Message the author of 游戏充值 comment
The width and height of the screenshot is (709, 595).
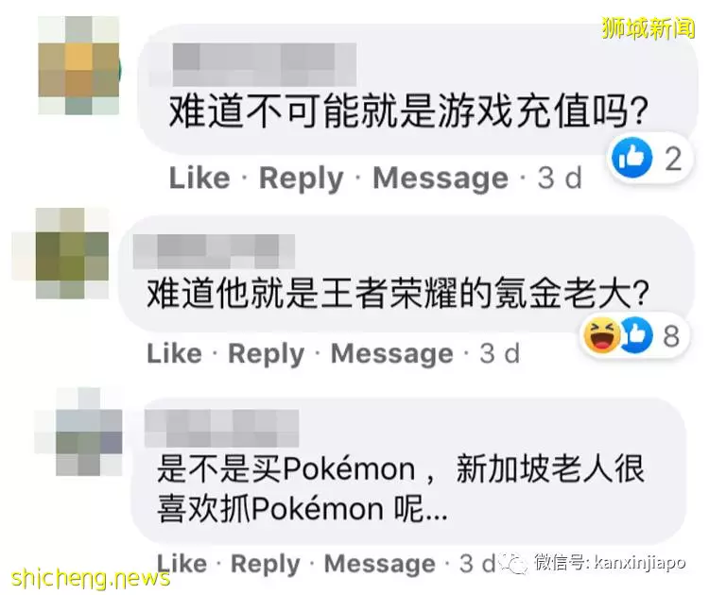click(x=441, y=178)
